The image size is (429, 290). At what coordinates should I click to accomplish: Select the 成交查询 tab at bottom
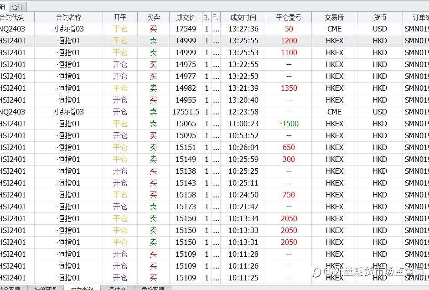click(x=82, y=288)
